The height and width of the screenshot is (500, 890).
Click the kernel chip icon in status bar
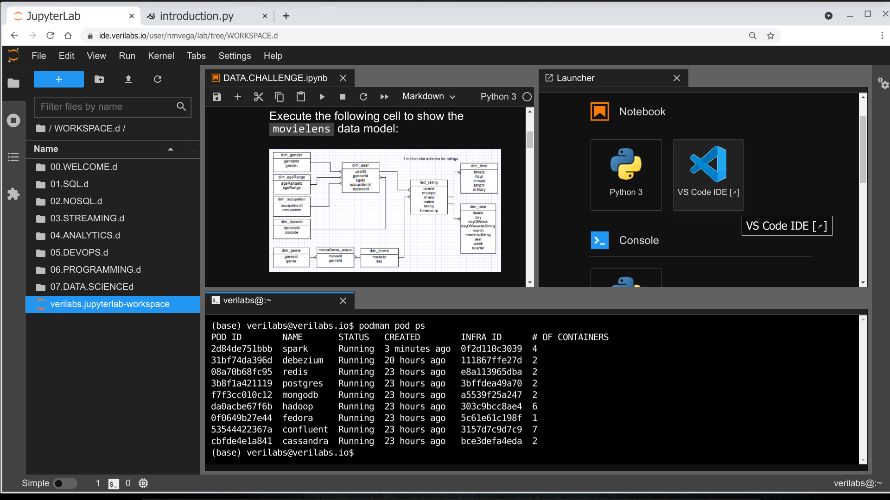click(x=143, y=483)
